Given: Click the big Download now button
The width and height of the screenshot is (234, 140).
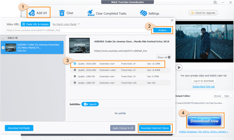Looking at the screenshot, I should pos(204,121).
